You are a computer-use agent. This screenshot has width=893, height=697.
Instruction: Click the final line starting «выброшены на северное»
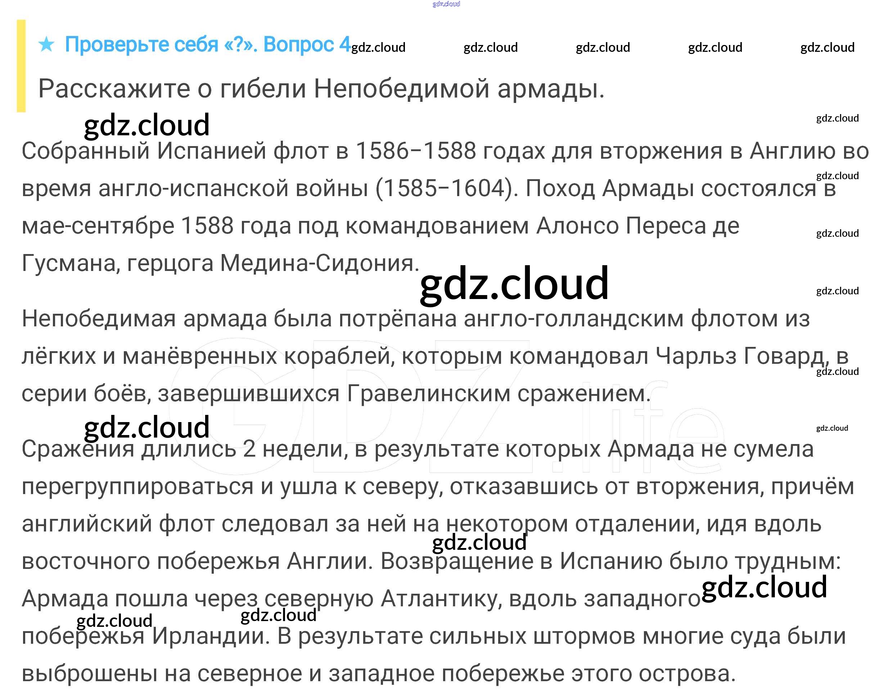click(379, 674)
